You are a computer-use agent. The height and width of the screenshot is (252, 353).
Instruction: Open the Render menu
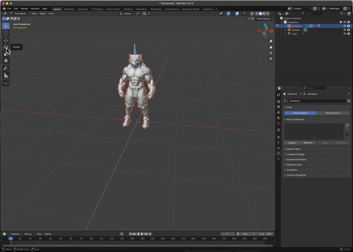tap(24, 8)
